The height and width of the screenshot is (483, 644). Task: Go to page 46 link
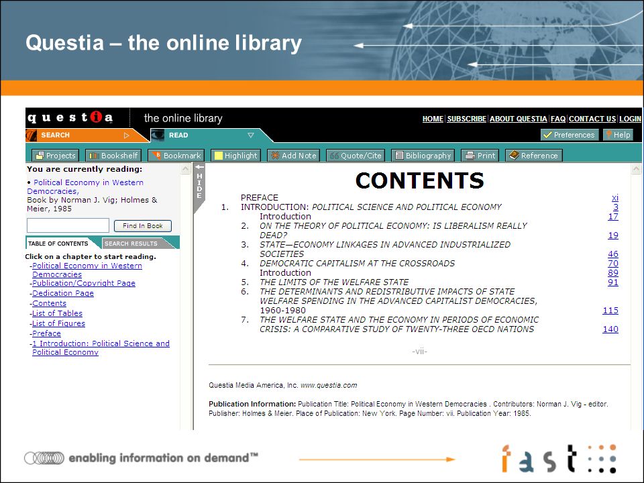pos(613,254)
